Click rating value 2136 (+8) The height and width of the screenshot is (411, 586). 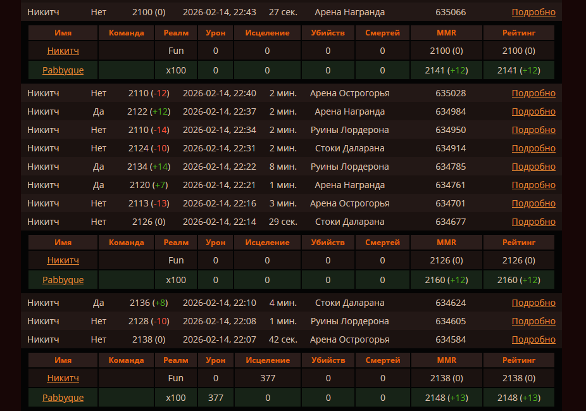[149, 303]
